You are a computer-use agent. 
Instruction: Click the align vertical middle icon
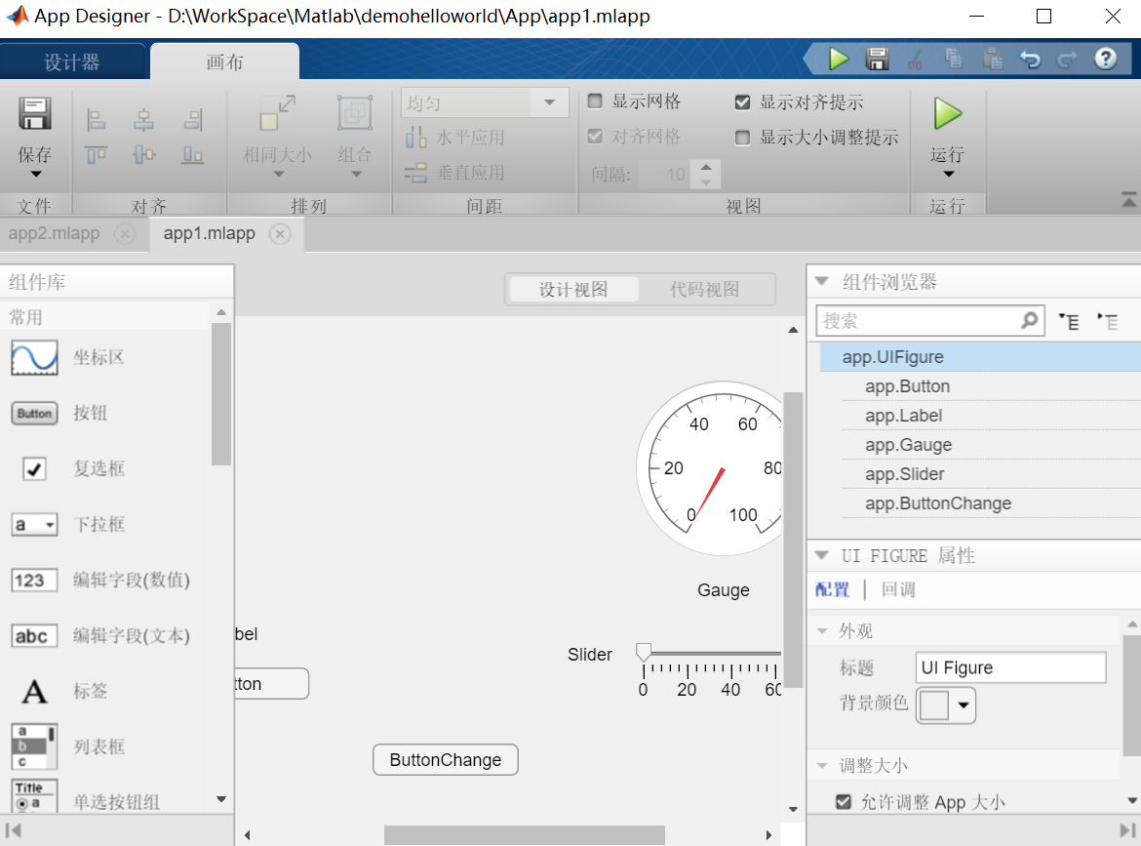click(x=144, y=154)
